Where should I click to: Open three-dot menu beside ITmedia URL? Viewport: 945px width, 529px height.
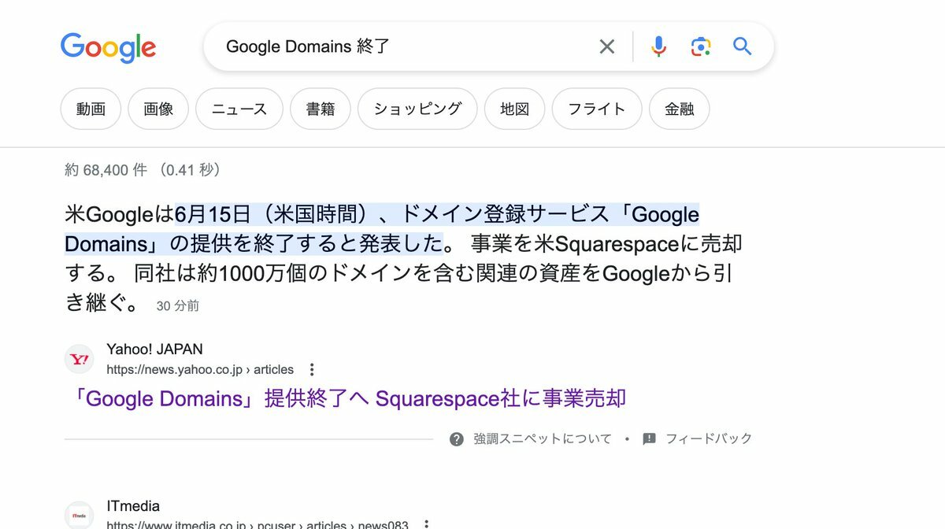coord(425,524)
